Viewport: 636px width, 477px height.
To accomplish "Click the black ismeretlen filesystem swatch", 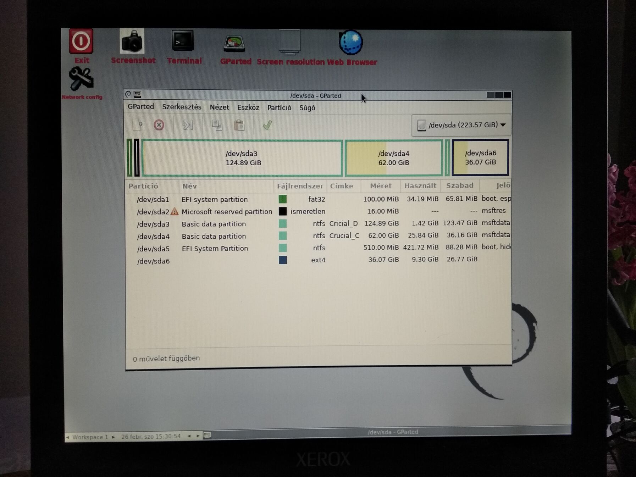I will point(282,211).
